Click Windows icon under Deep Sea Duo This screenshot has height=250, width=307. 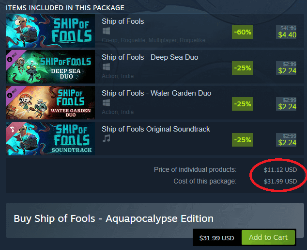click(x=106, y=67)
